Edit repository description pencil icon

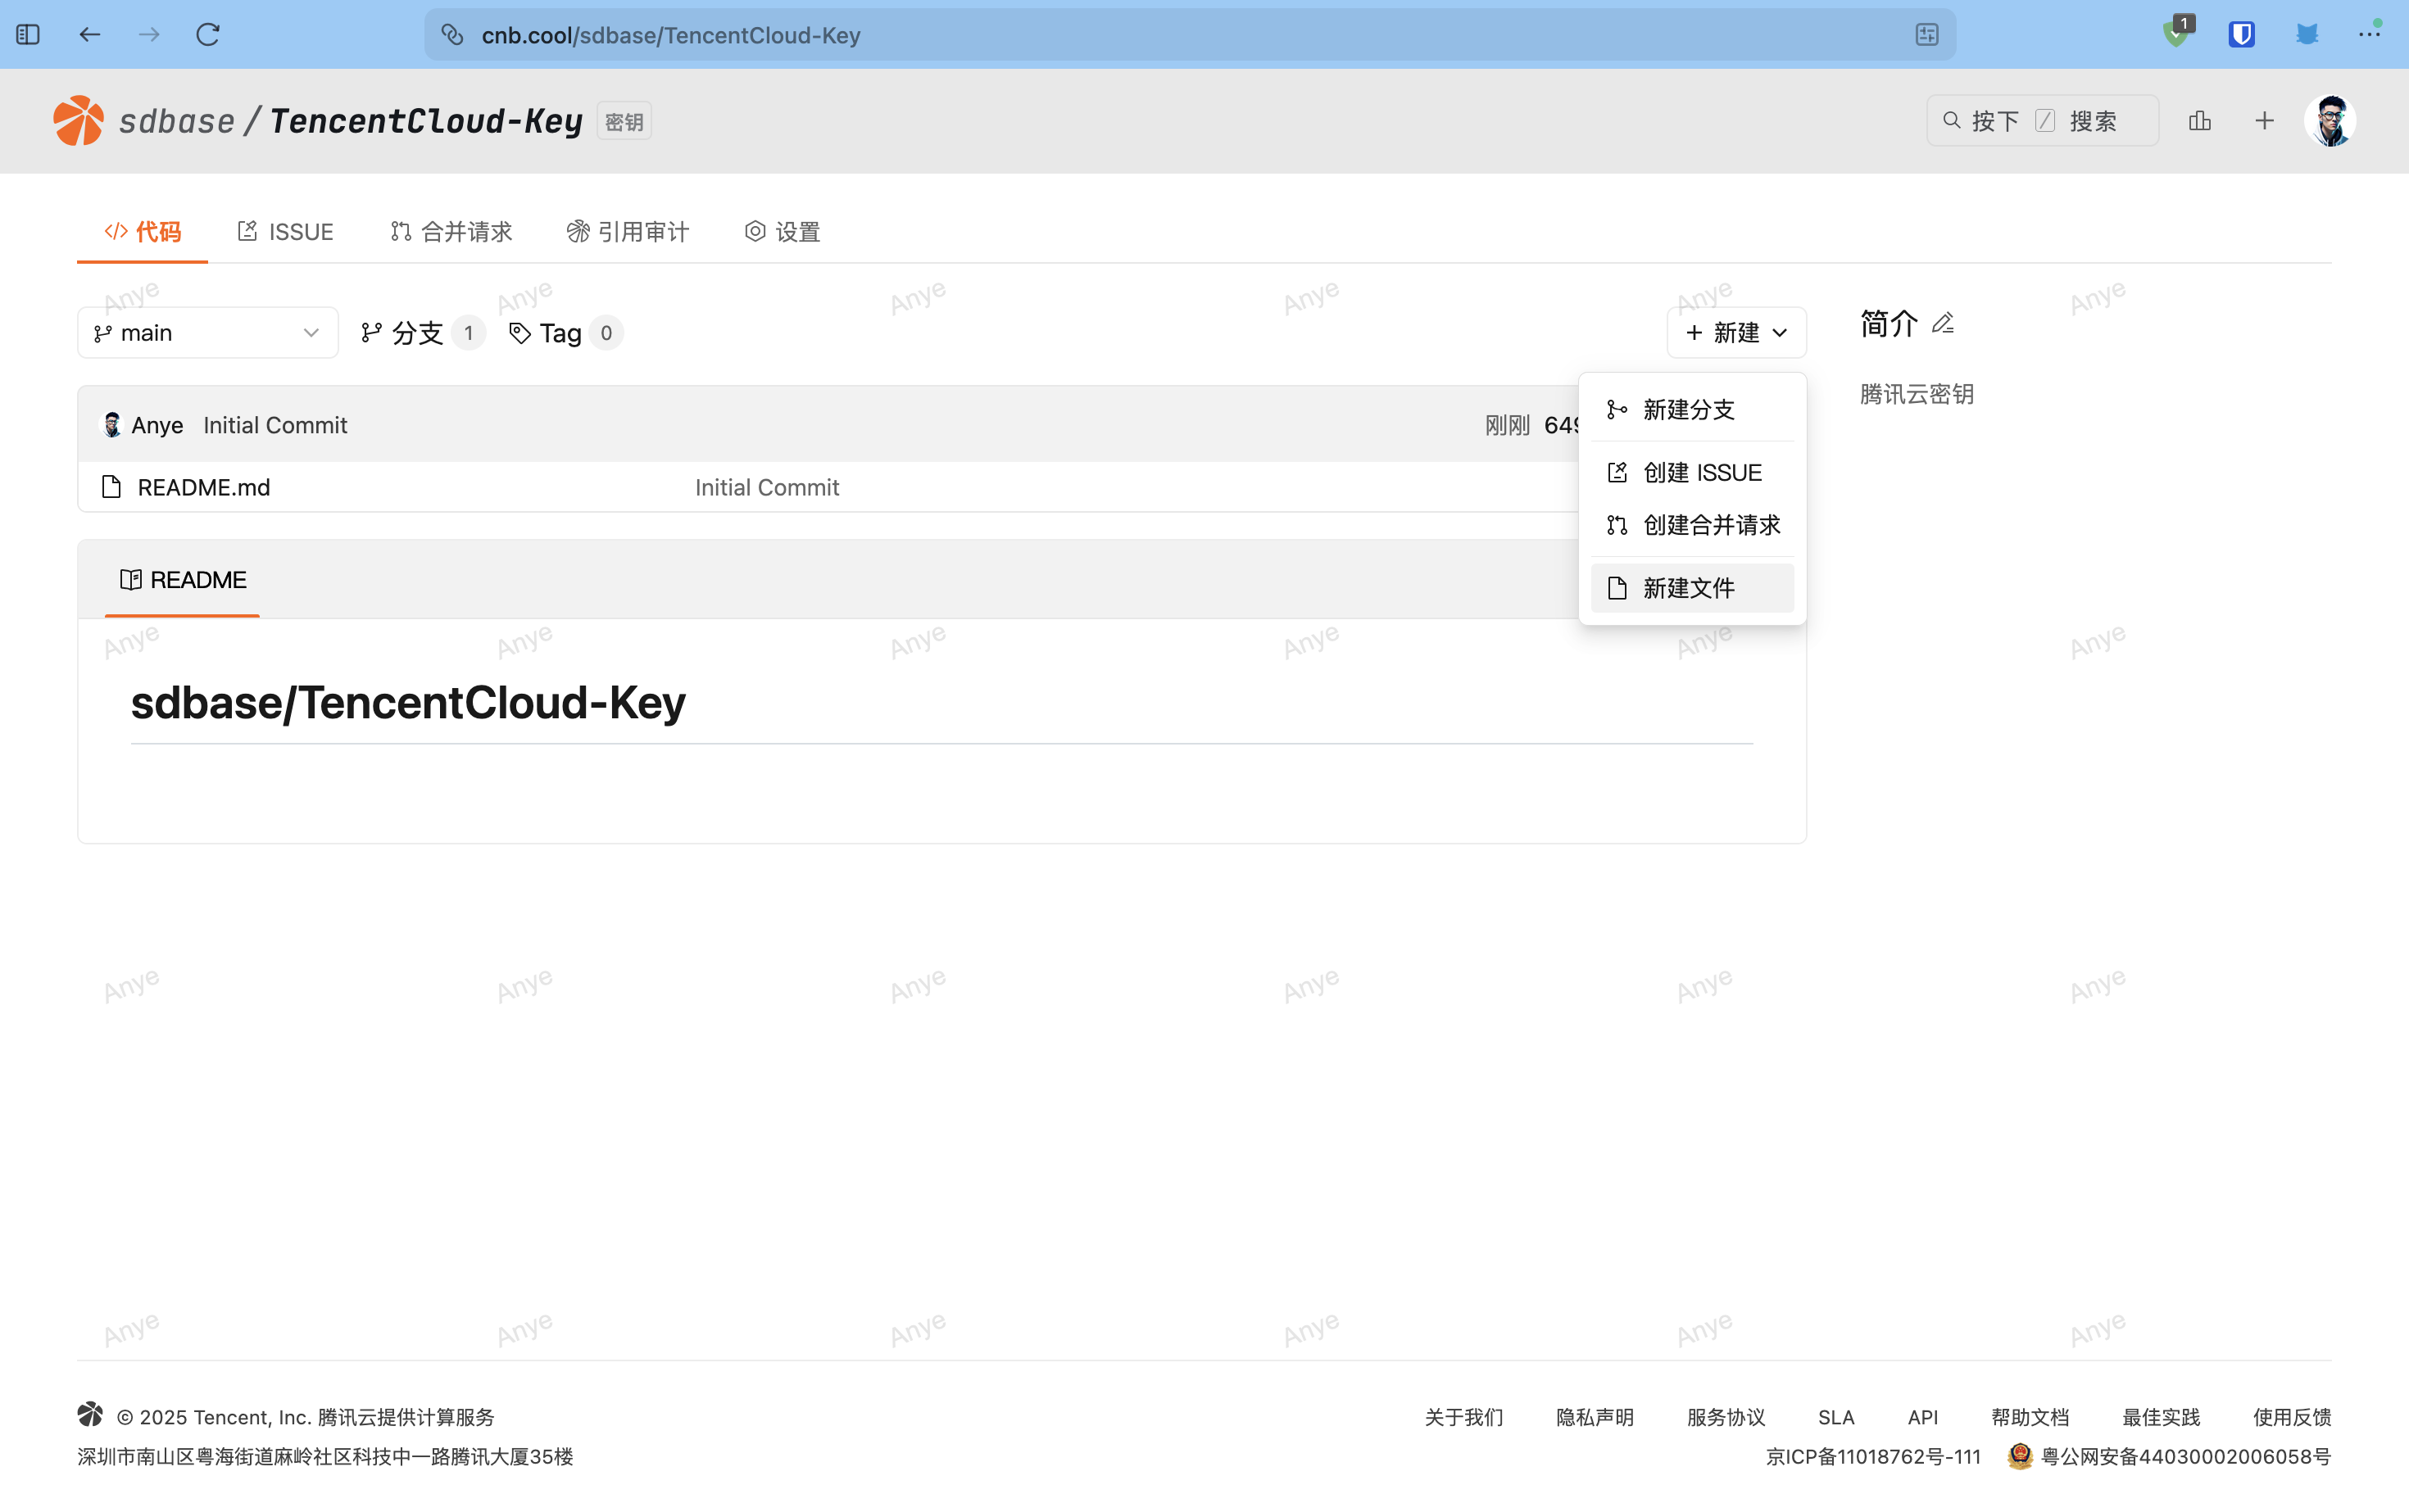point(1943,324)
